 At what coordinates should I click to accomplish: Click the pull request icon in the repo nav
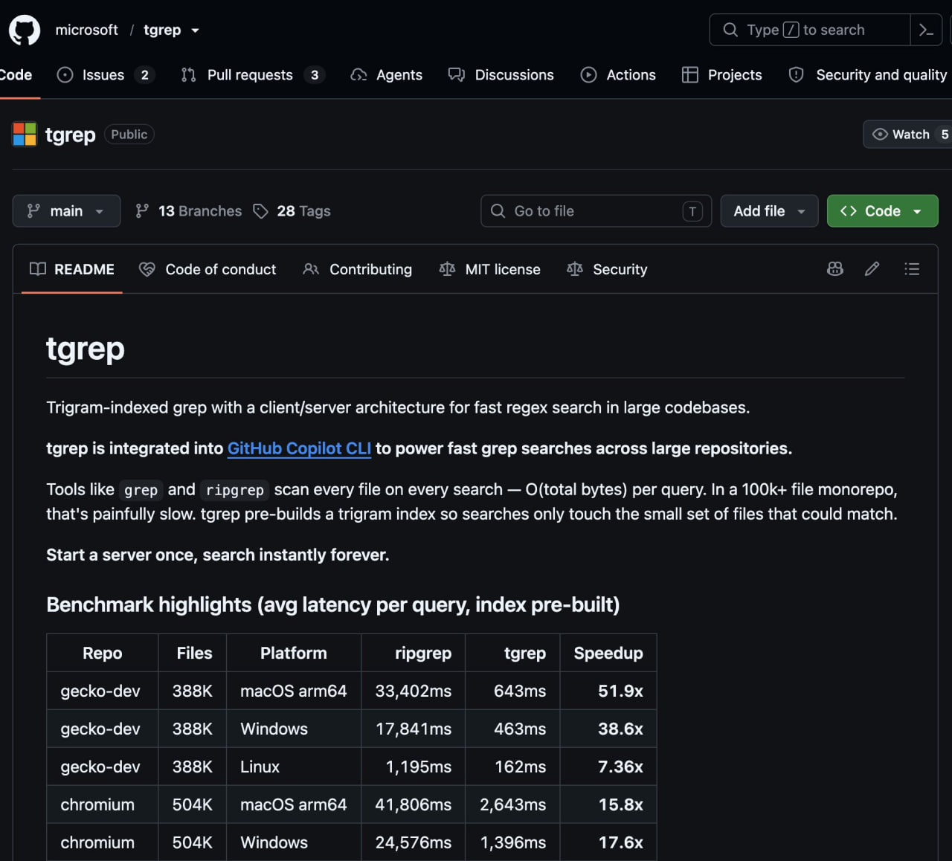pyautogui.click(x=189, y=75)
